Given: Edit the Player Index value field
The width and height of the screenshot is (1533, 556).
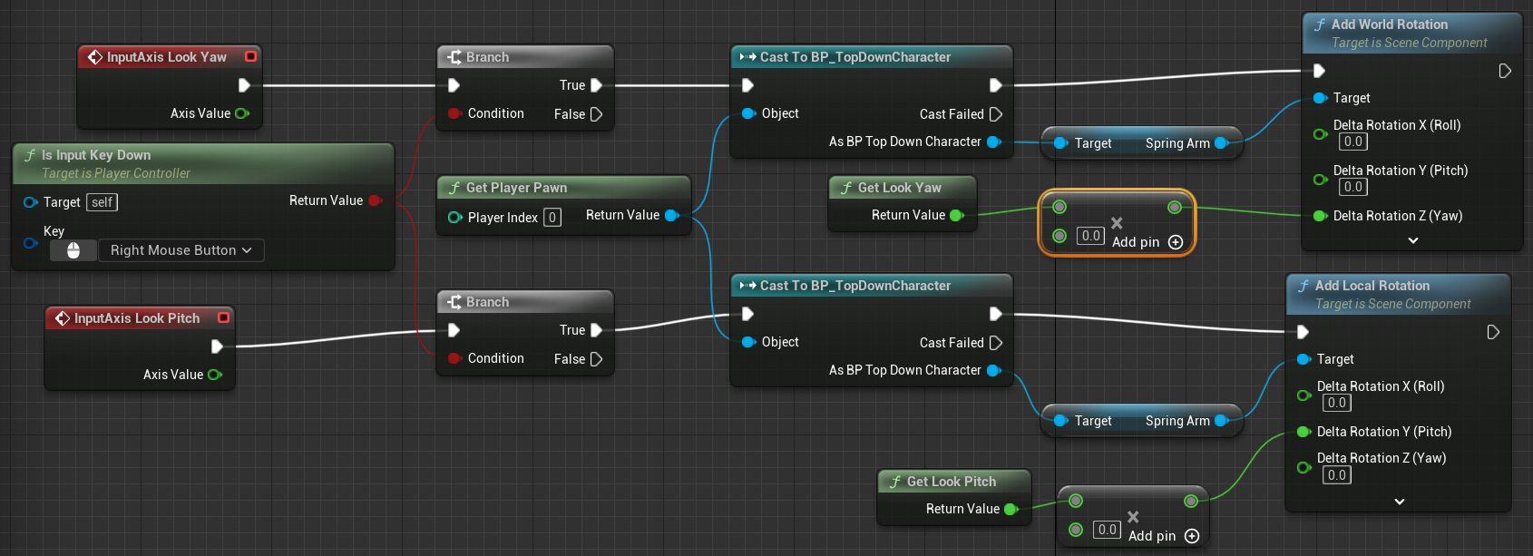Looking at the screenshot, I should coord(552,218).
